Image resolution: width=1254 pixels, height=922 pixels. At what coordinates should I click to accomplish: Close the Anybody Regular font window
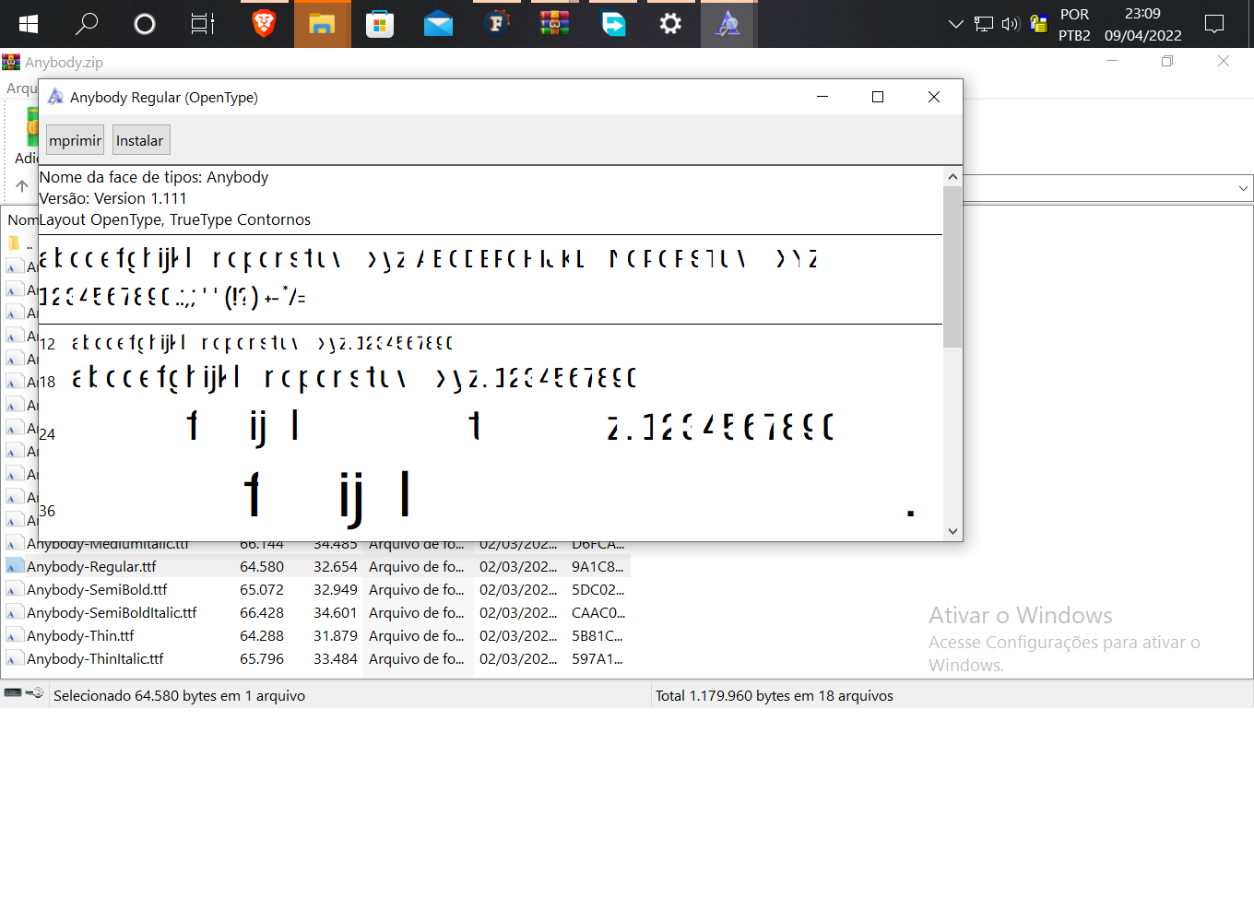pos(934,97)
